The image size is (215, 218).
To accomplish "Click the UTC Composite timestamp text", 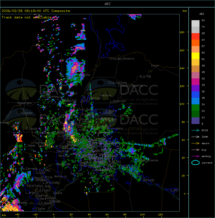I will [x=36, y=11].
